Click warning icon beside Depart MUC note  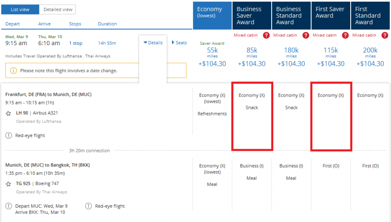pyautogui.click(x=9, y=206)
